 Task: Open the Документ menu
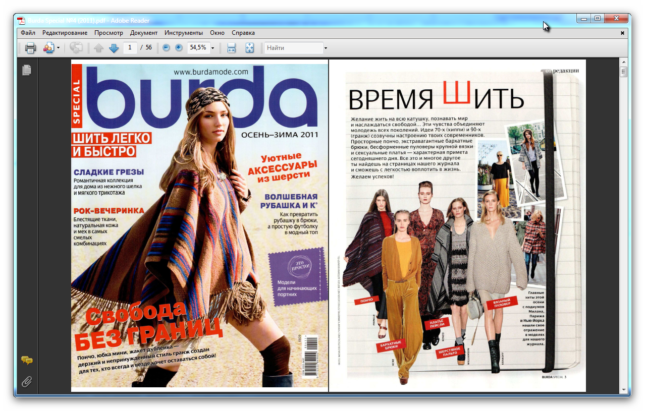pyautogui.click(x=144, y=33)
